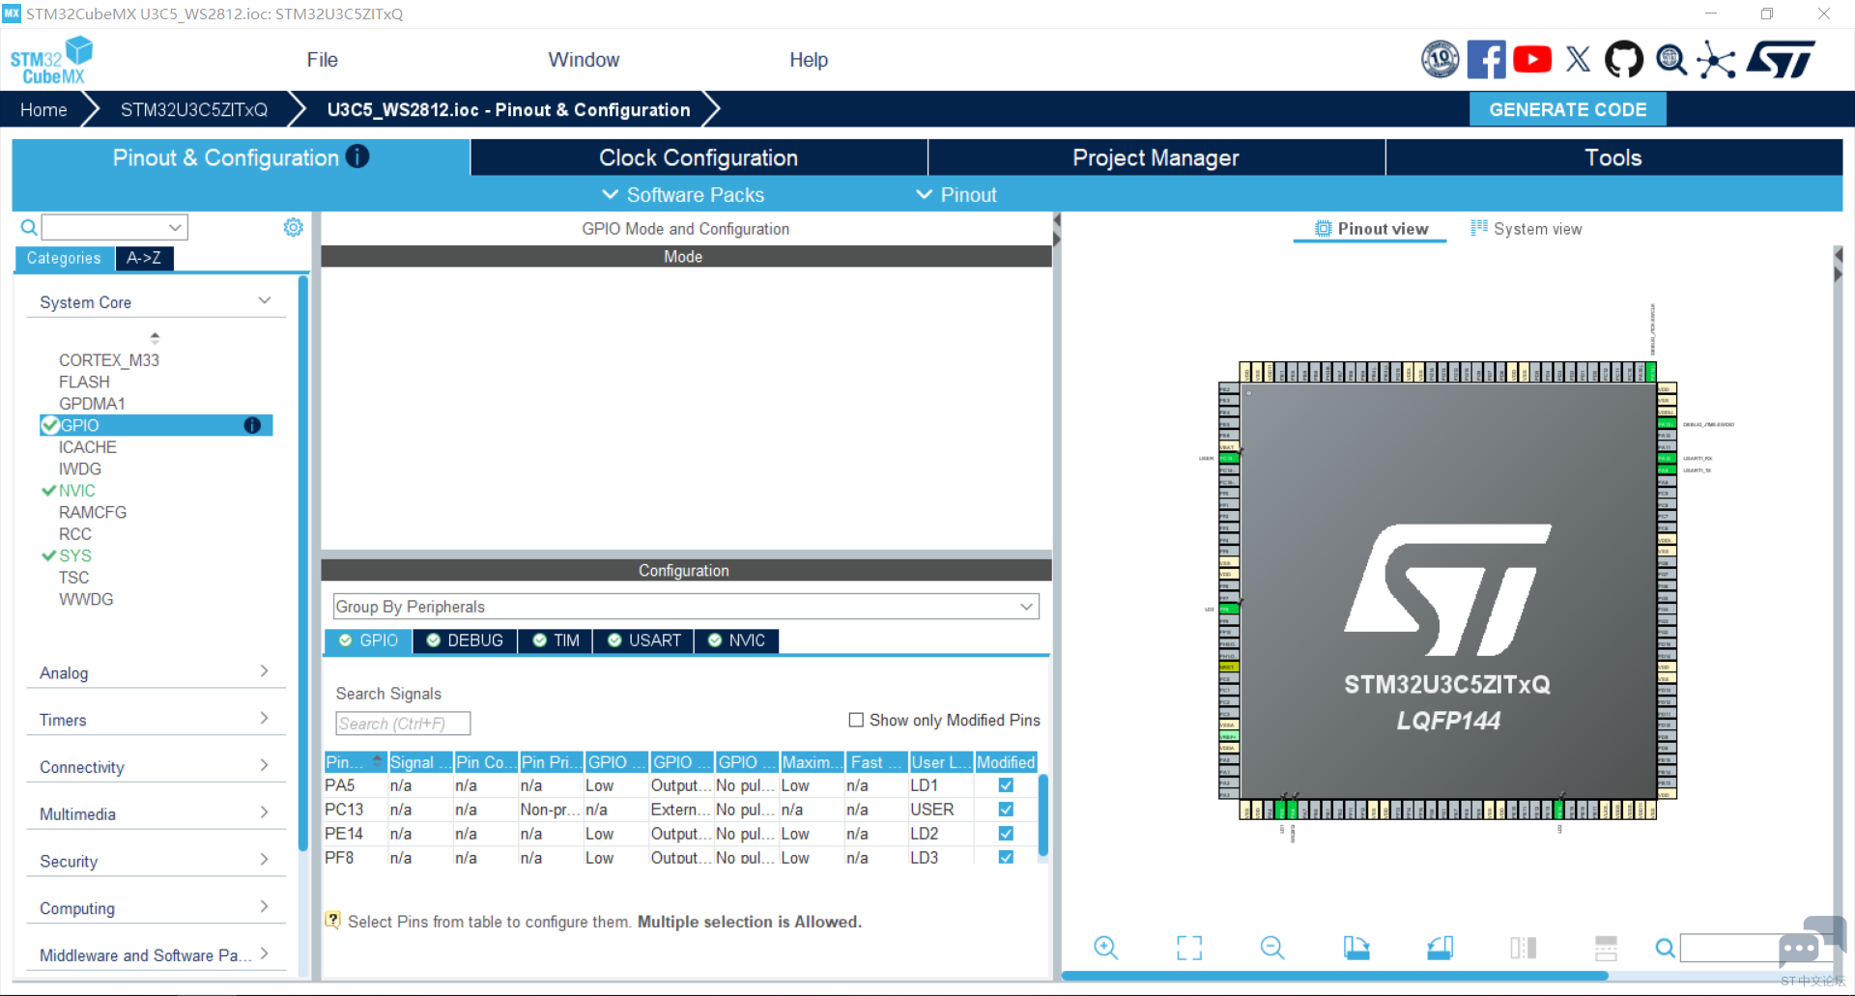This screenshot has width=1855, height=996.
Task: Click the GENERATE CODE button
Action: pos(1567,109)
